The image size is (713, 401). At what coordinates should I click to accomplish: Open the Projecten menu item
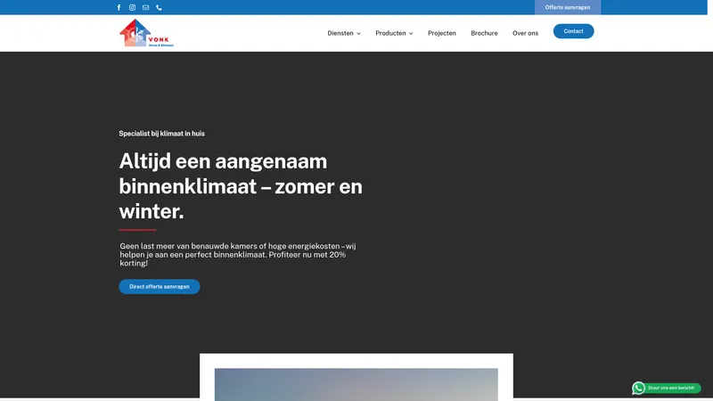click(x=441, y=33)
